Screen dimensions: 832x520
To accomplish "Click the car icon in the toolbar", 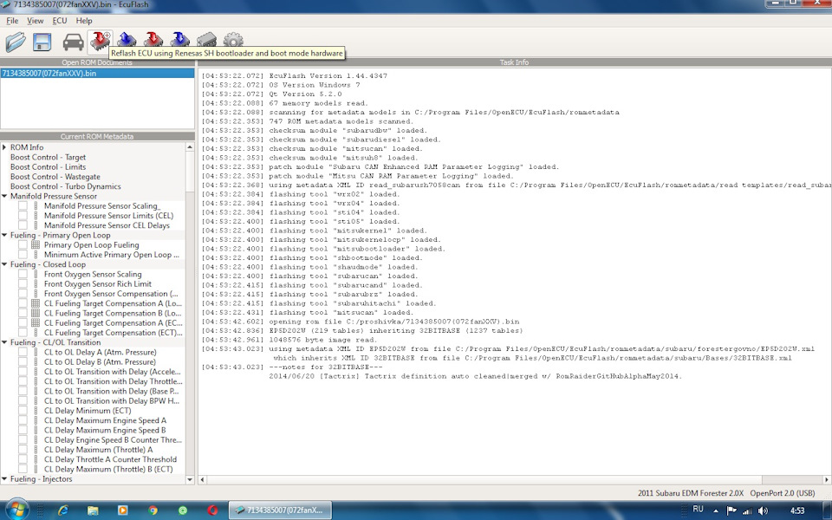I will 73,42.
